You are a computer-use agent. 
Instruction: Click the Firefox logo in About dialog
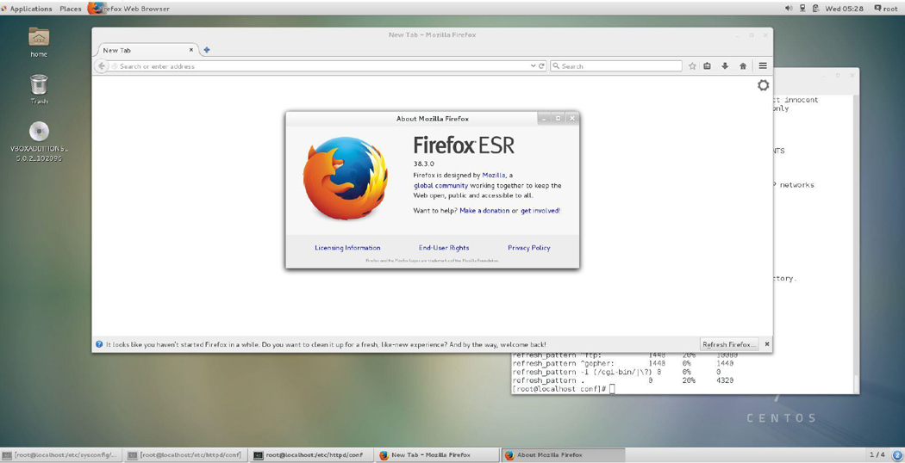pyautogui.click(x=346, y=177)
